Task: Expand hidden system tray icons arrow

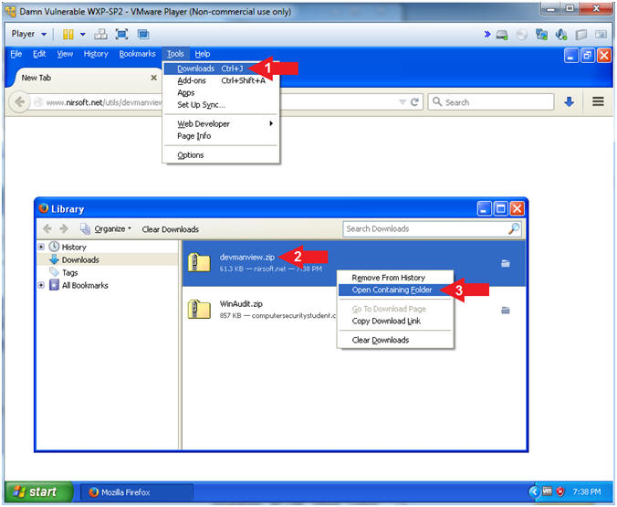Action: (x=534, y=491)
